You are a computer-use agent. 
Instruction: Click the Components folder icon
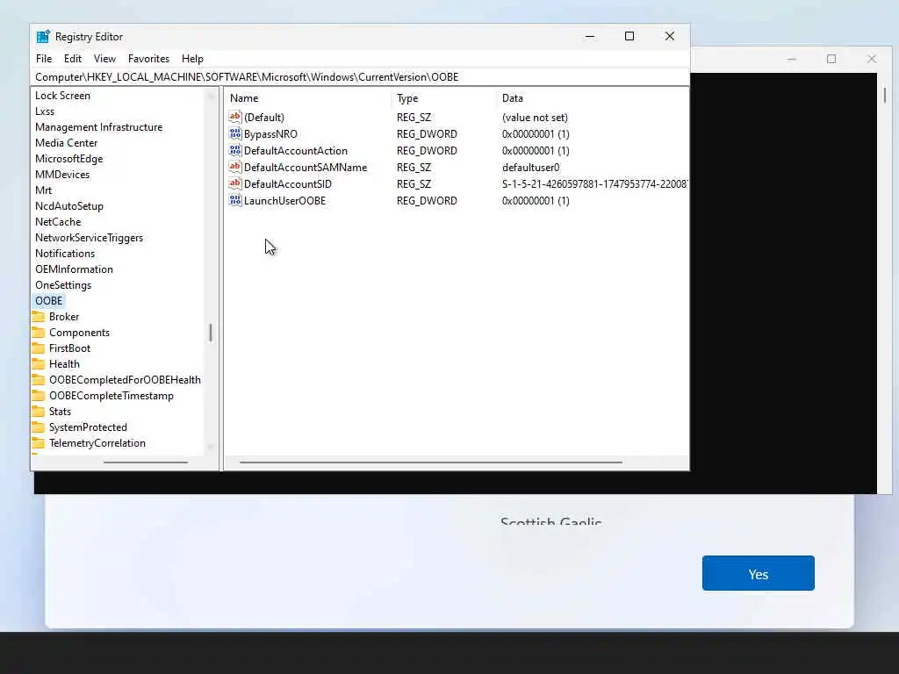click(39, 333)
